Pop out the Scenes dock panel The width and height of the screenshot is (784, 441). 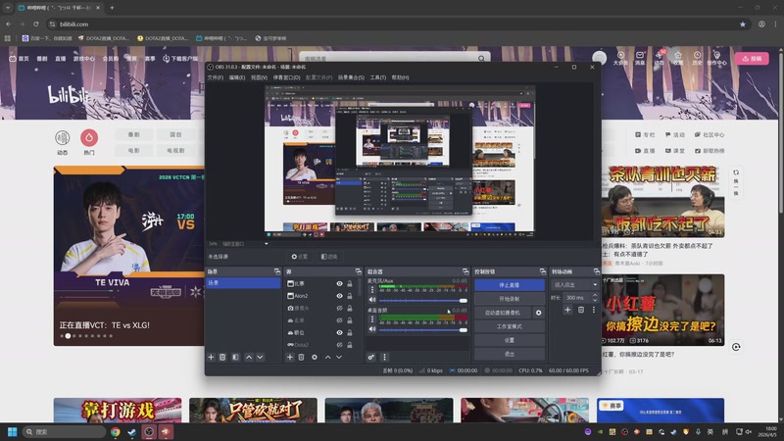tap(277, 271)
